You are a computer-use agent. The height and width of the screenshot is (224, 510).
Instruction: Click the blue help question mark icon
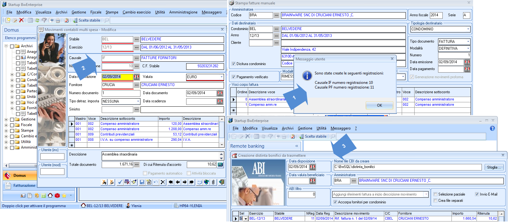tap(492, 128)
